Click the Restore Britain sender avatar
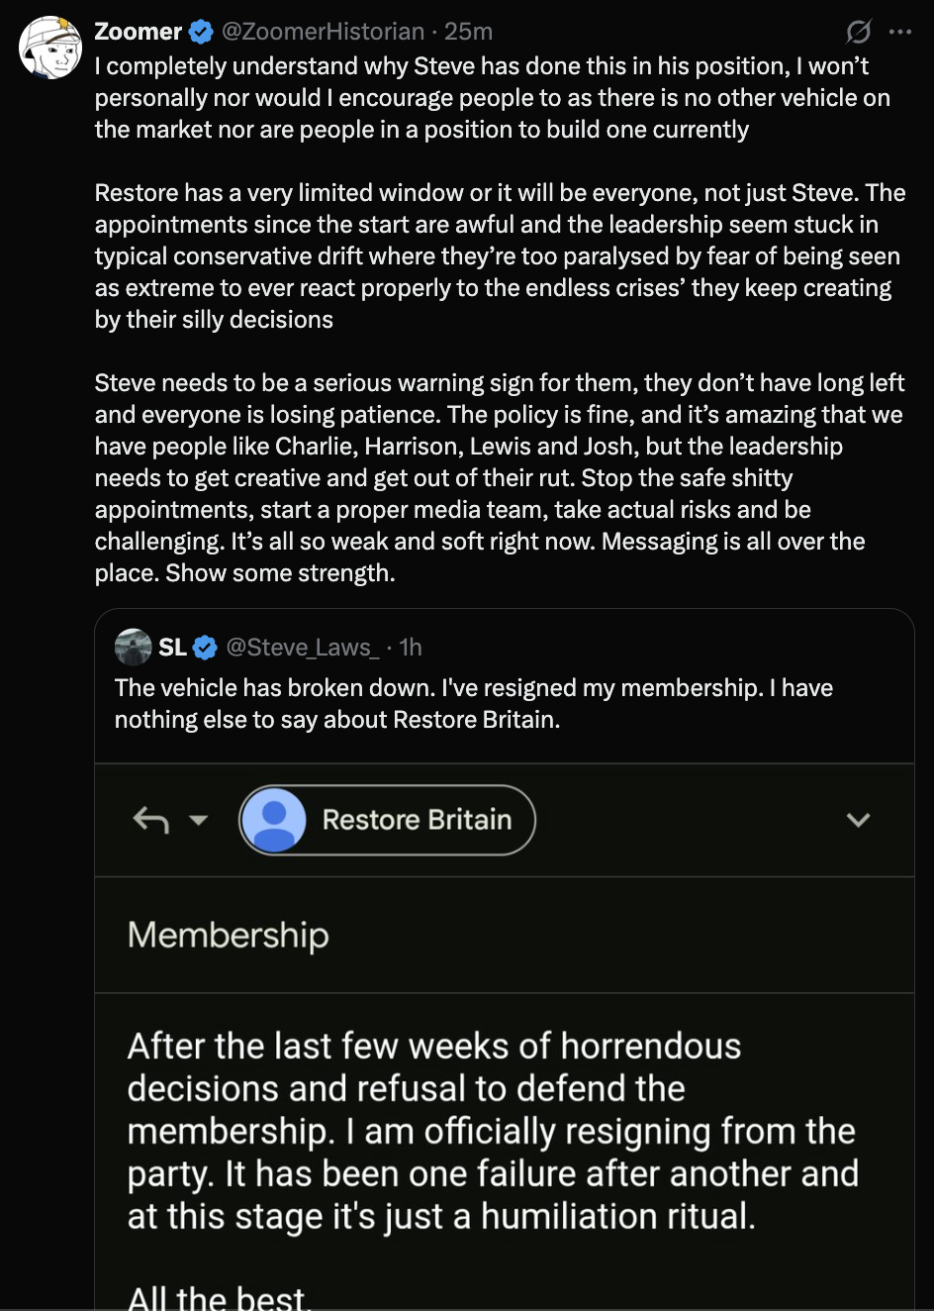The image size is (934, 1311). (274, 820)
